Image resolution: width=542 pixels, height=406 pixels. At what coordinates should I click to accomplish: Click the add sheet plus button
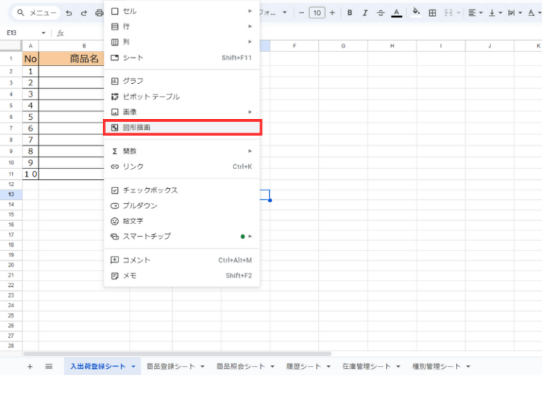[30, 367]
